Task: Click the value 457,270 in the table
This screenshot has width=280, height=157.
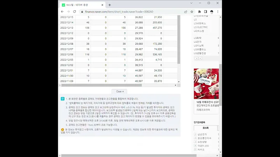Action: click(157, 28)
